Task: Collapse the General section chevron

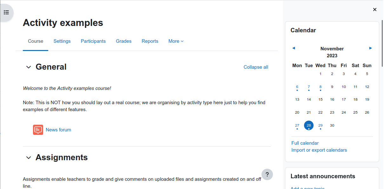Action: coord(29,67)
